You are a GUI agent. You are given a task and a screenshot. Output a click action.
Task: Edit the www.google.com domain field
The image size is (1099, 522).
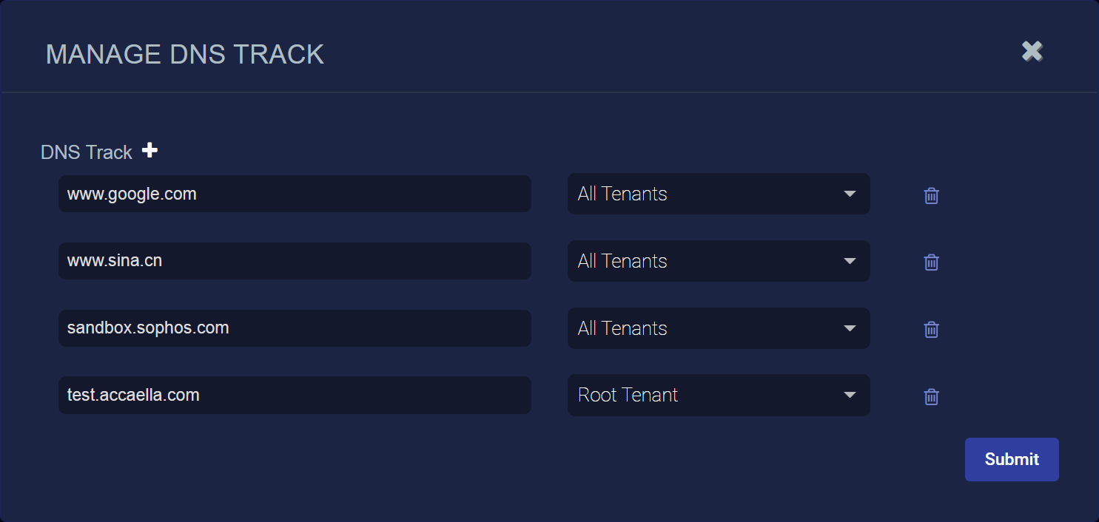point(295,194)
